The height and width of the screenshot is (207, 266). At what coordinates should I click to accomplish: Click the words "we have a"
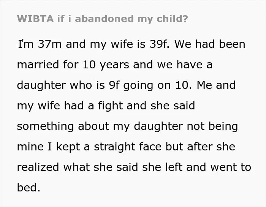click(185, 65)
